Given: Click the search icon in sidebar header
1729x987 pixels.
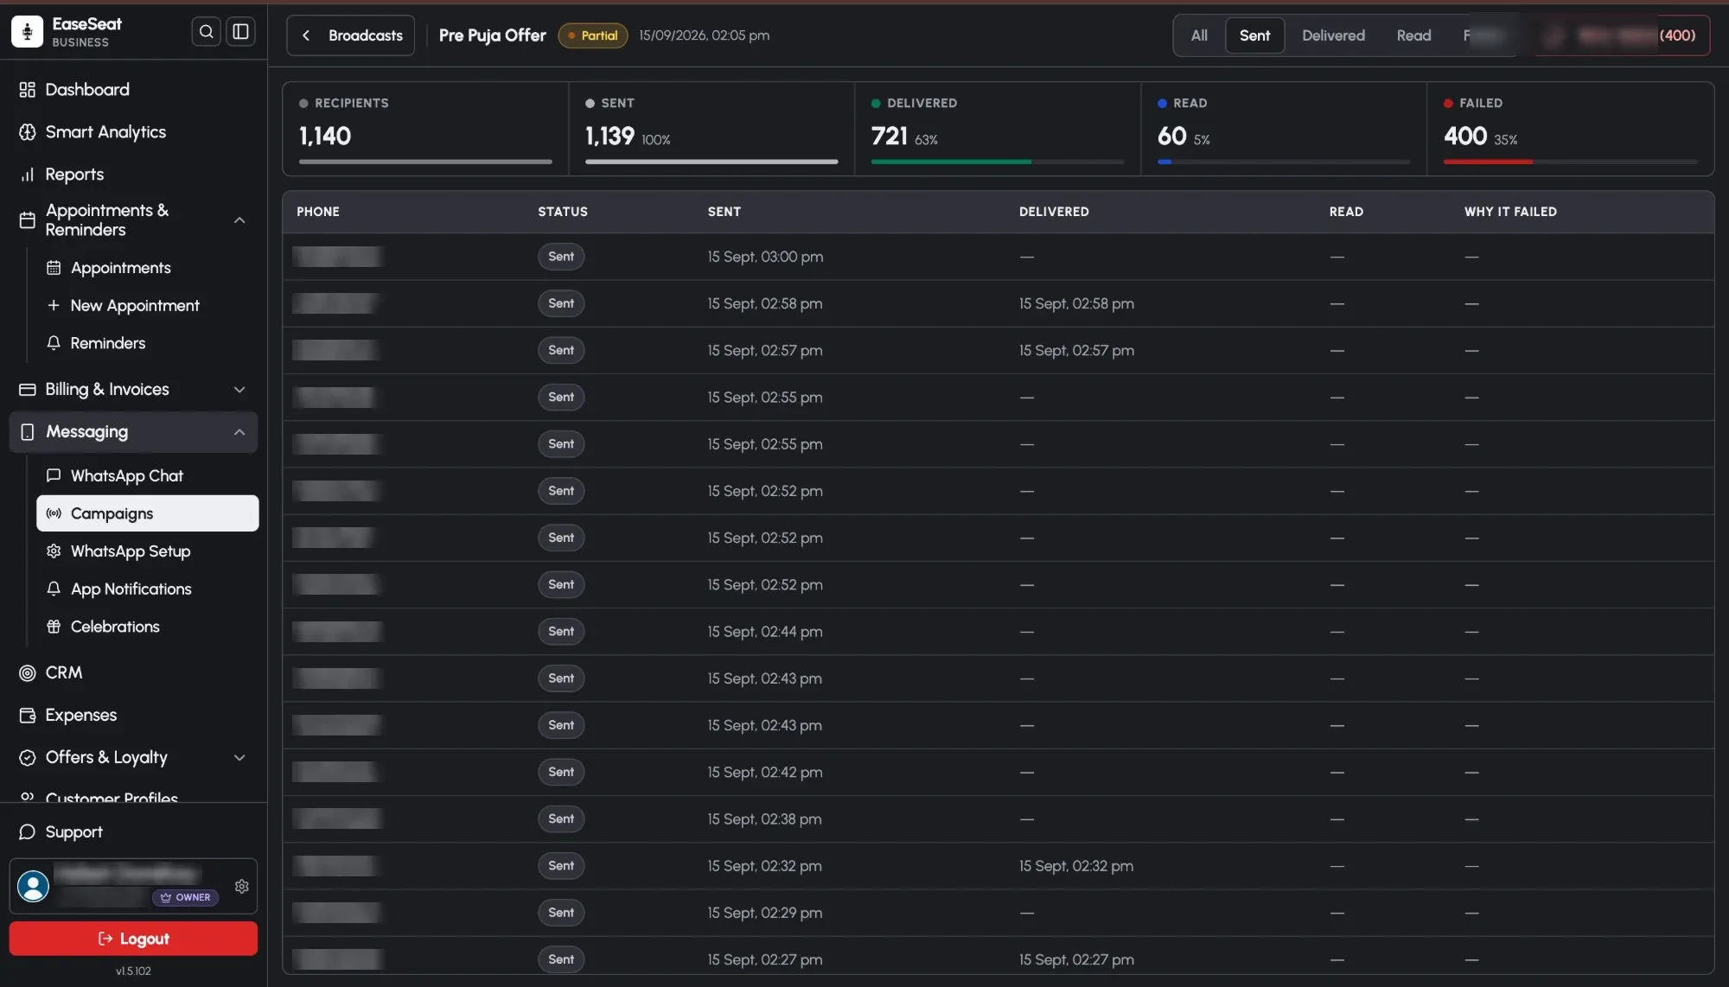Looking at the screenshot, I should [206, 32].
